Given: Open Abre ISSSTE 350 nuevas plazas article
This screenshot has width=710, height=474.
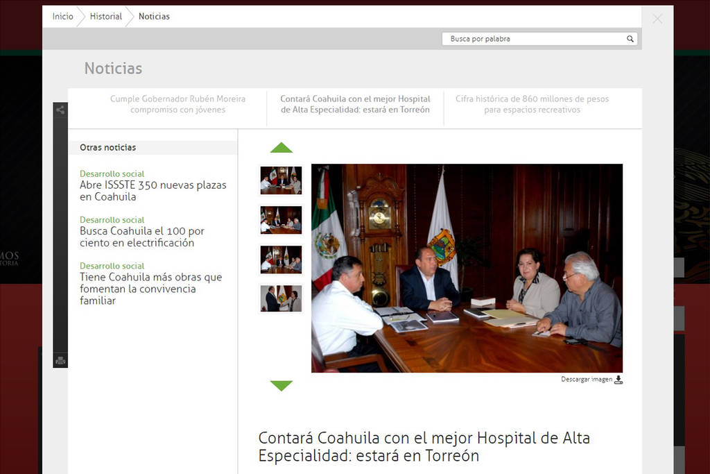Looking at the screenshot, I should (x=153, y=191).
